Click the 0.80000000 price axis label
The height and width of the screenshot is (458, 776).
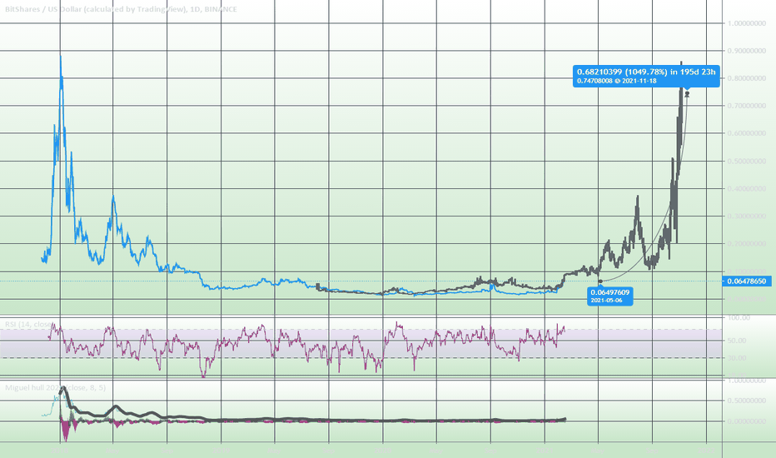point(747,78)
